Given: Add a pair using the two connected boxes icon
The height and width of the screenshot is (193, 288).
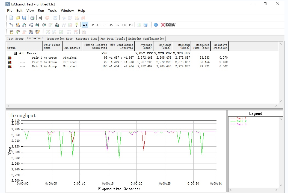Looking at the screenshot, I should (x=11, y=25).
